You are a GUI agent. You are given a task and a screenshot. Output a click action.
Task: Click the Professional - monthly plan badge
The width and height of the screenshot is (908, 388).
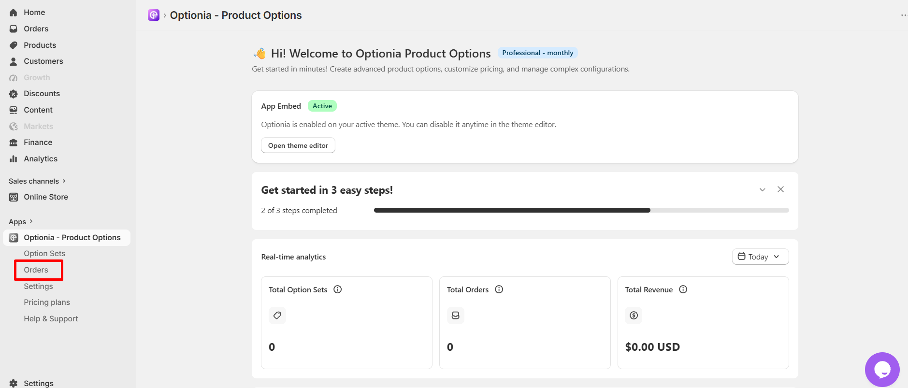click(x=538, y=53)
